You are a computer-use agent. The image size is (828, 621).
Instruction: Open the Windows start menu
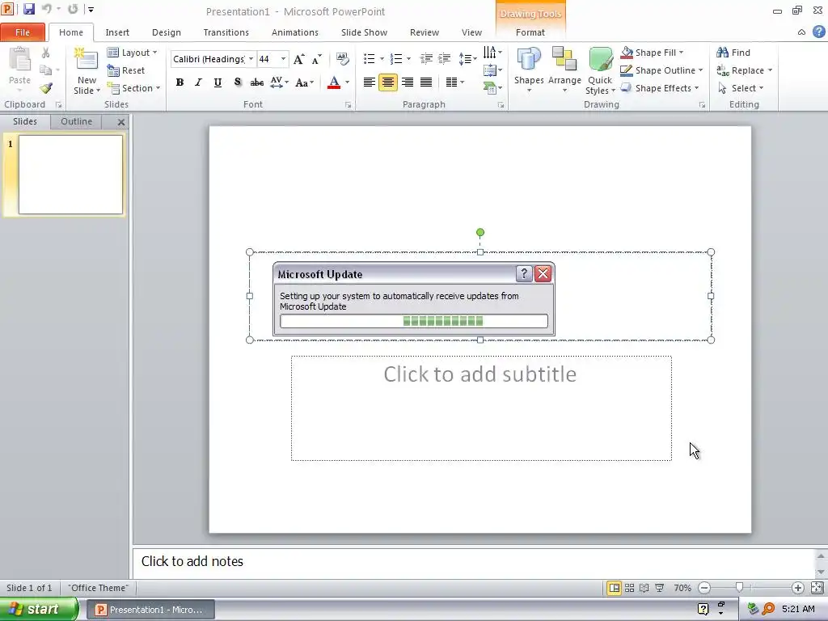[x=39, y=609]
